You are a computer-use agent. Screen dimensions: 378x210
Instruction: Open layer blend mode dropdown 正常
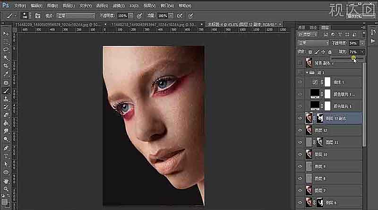pos(313,43)
